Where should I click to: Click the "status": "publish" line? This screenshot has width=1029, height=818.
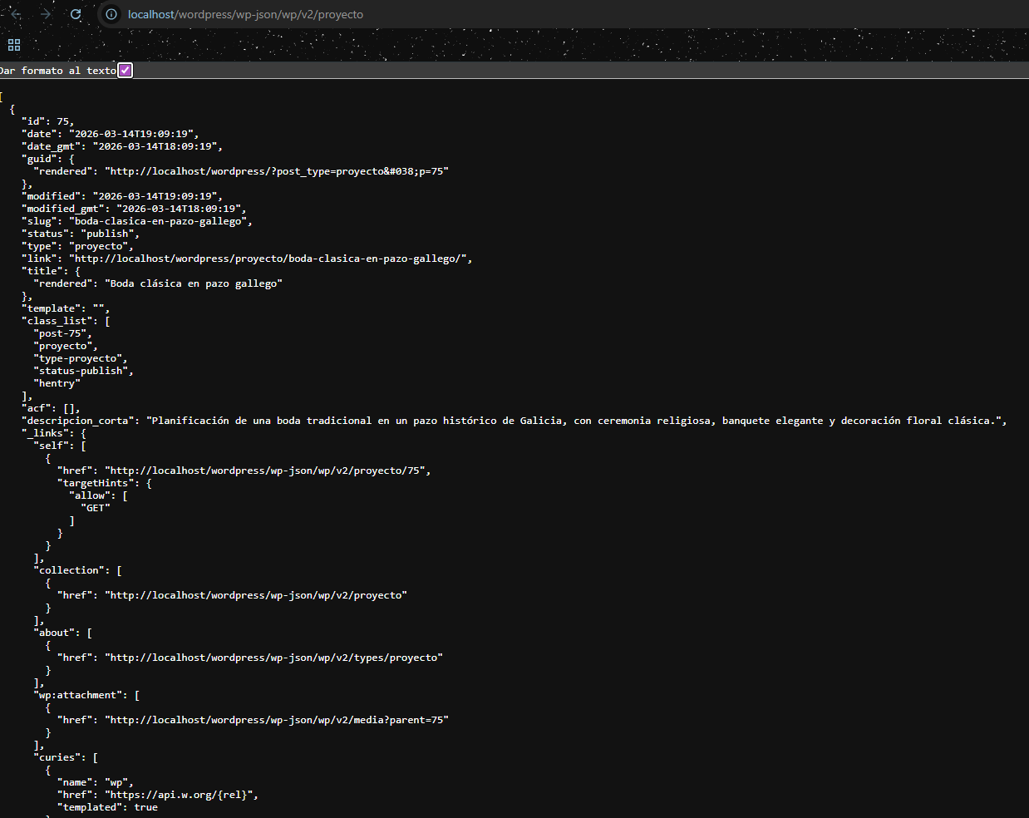click(81, 234)
